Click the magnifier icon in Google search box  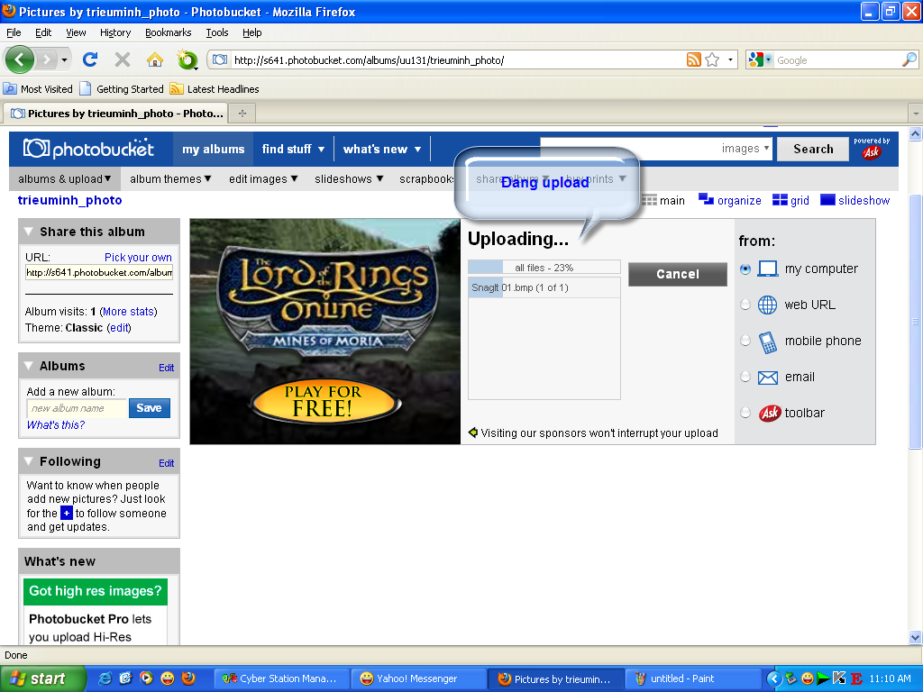[909, 59]
